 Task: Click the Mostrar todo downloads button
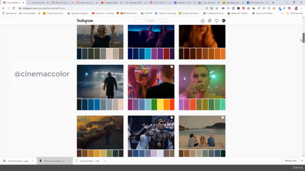(x=291, y=161)
